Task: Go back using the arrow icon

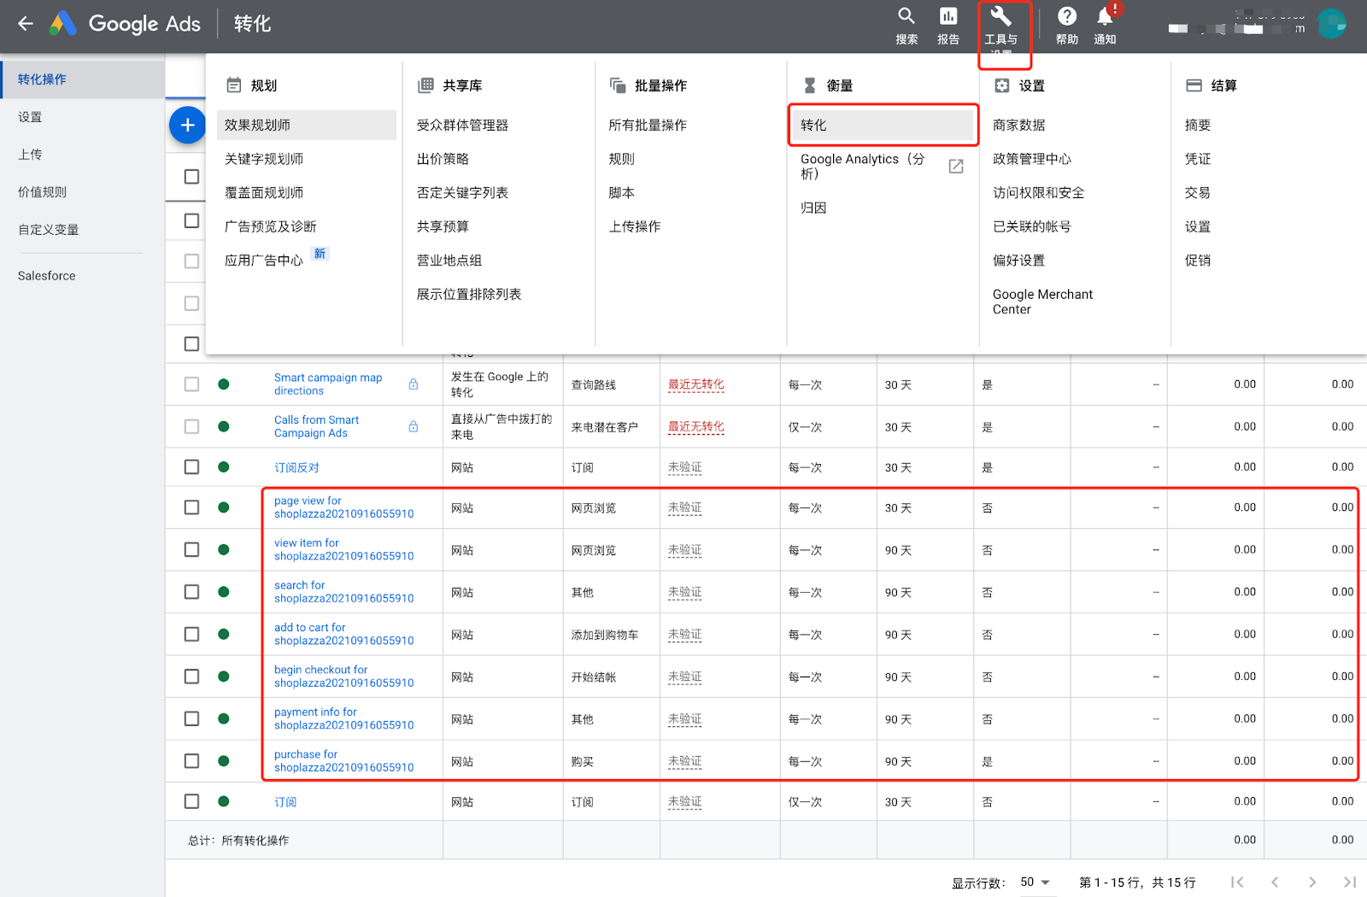Action: [26, 24]
